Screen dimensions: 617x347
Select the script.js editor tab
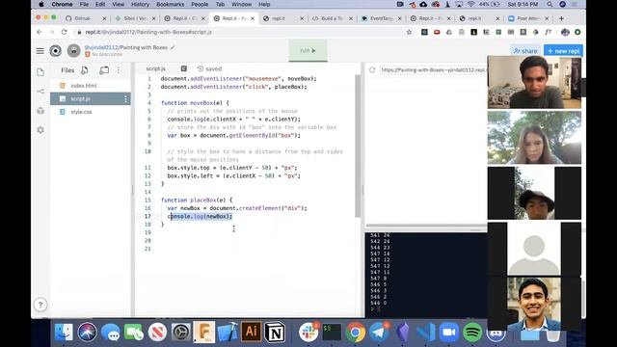point(156,68)
